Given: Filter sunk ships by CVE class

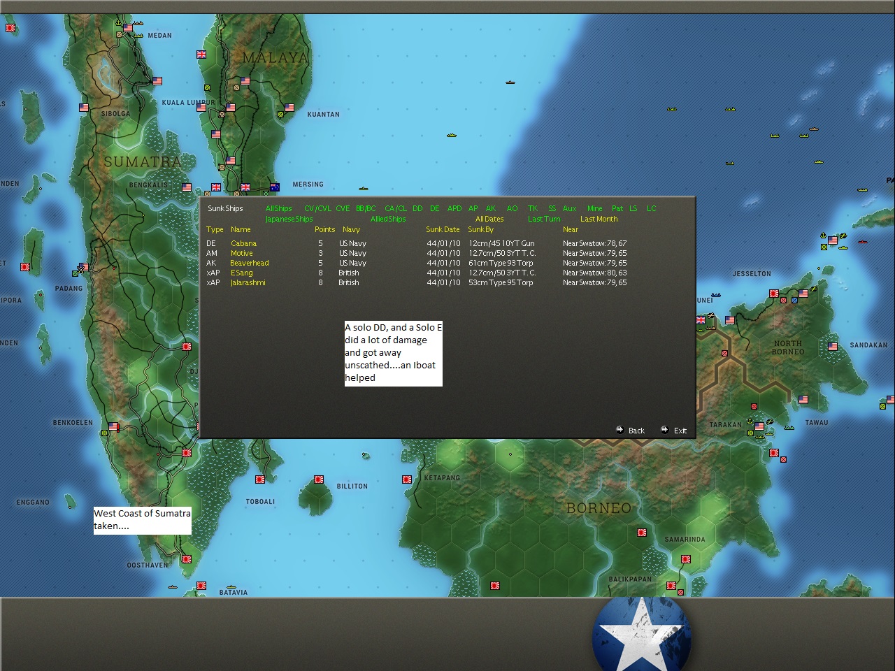Looking at the screenshot, I should 343,208.
